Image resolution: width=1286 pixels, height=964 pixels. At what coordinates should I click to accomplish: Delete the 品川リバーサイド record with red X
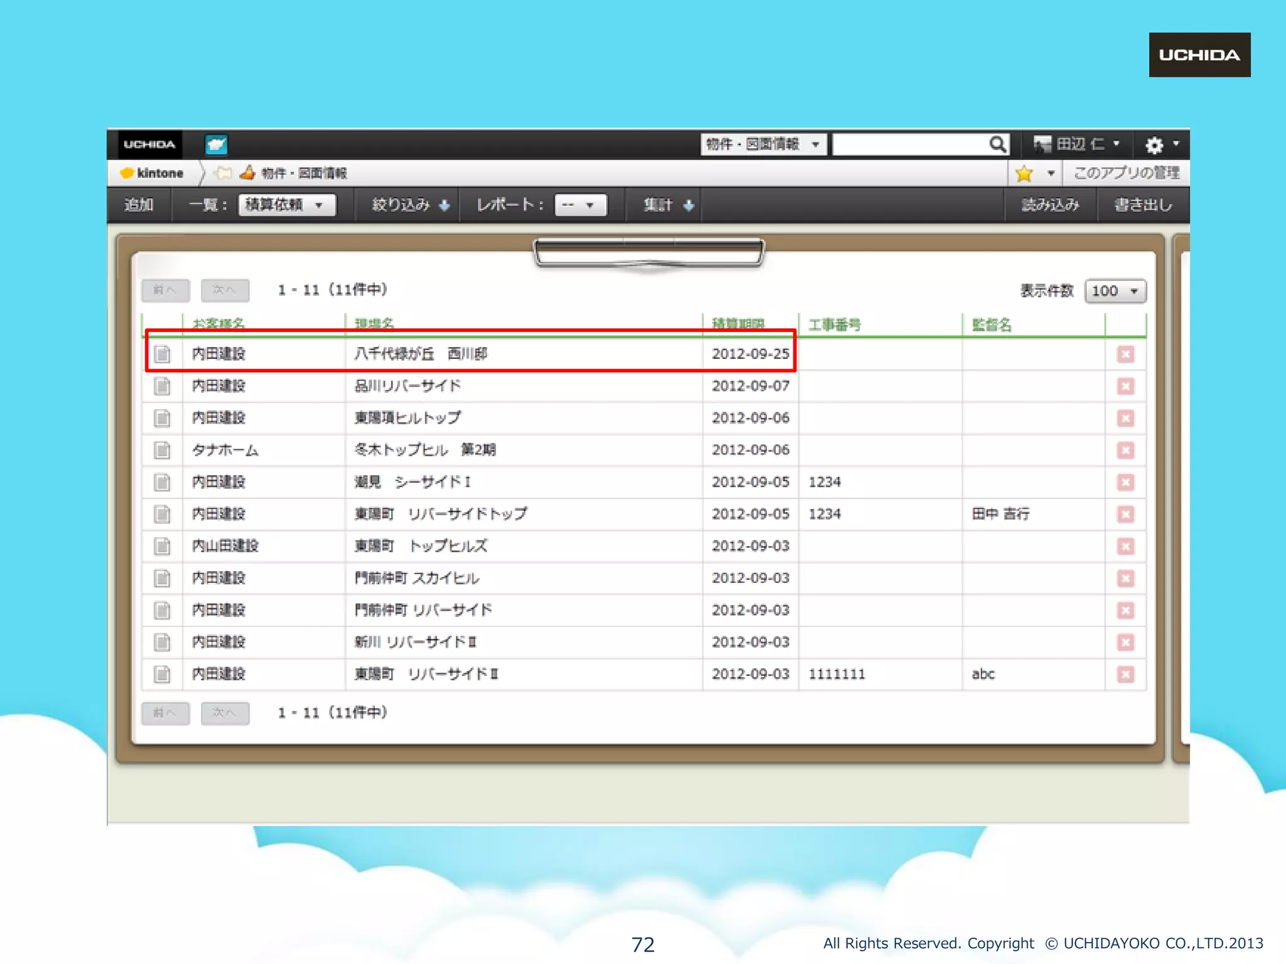click(x=1125, y=386)
